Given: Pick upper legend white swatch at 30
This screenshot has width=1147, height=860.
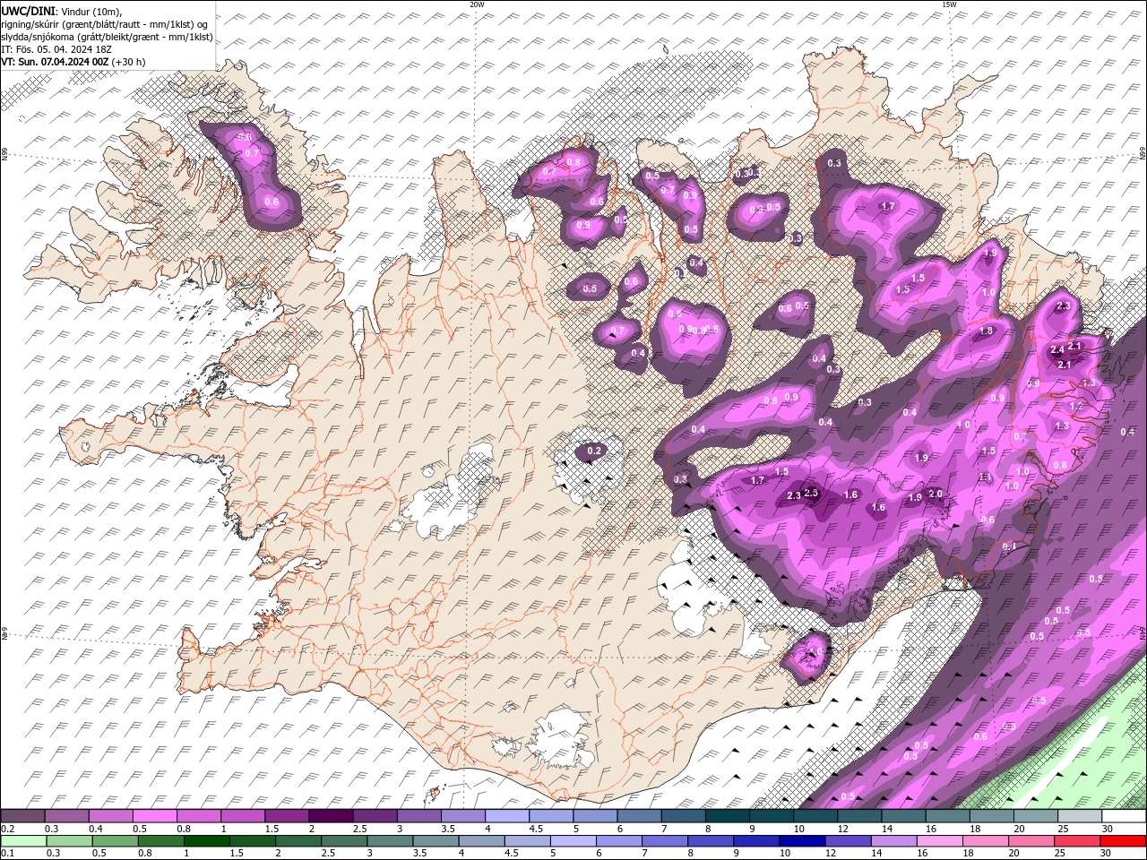Looking at the screenshot, I should [1124, 816].
